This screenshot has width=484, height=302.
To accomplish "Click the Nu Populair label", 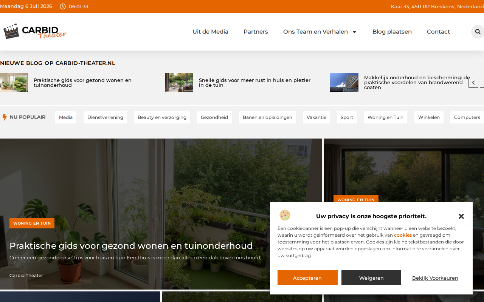I will (28, 117).
